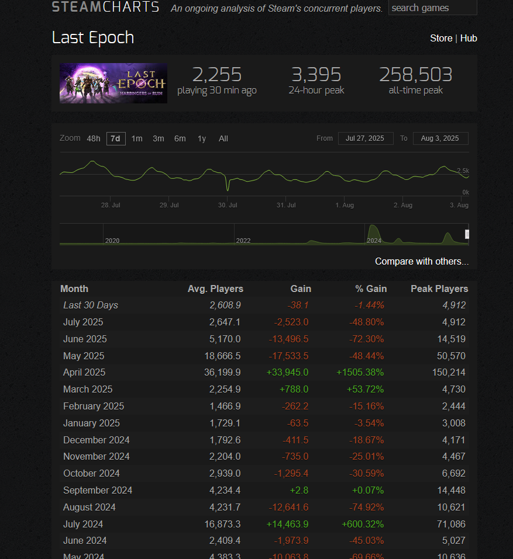The height and width of the screenshot is (559, 513).
Task: Click the 18,666.5 average players value
Action: [x=222, y=356]
